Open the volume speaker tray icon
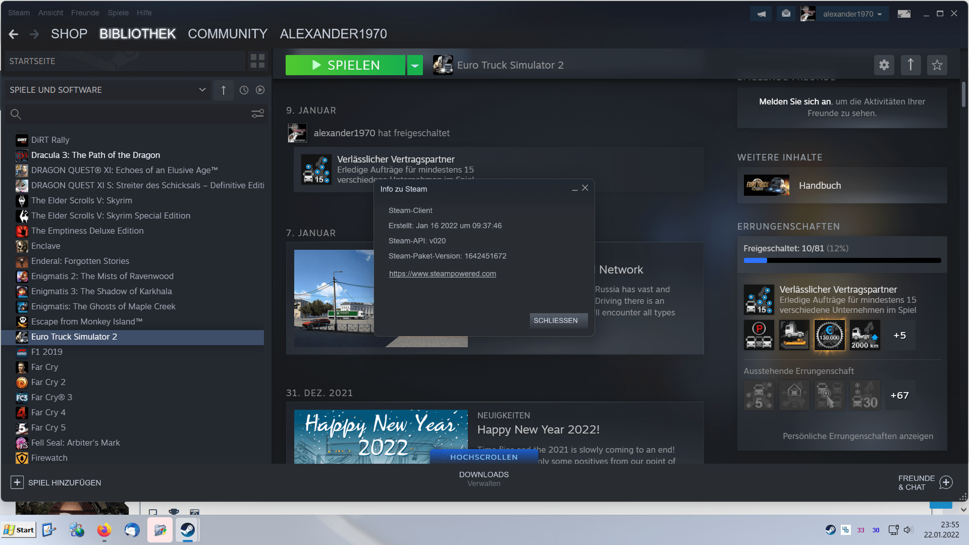 click(908, 530)
